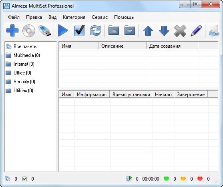Select the Security (0) category folder
This screenshot has height=187, width=223.
click(x=24, y=82)
